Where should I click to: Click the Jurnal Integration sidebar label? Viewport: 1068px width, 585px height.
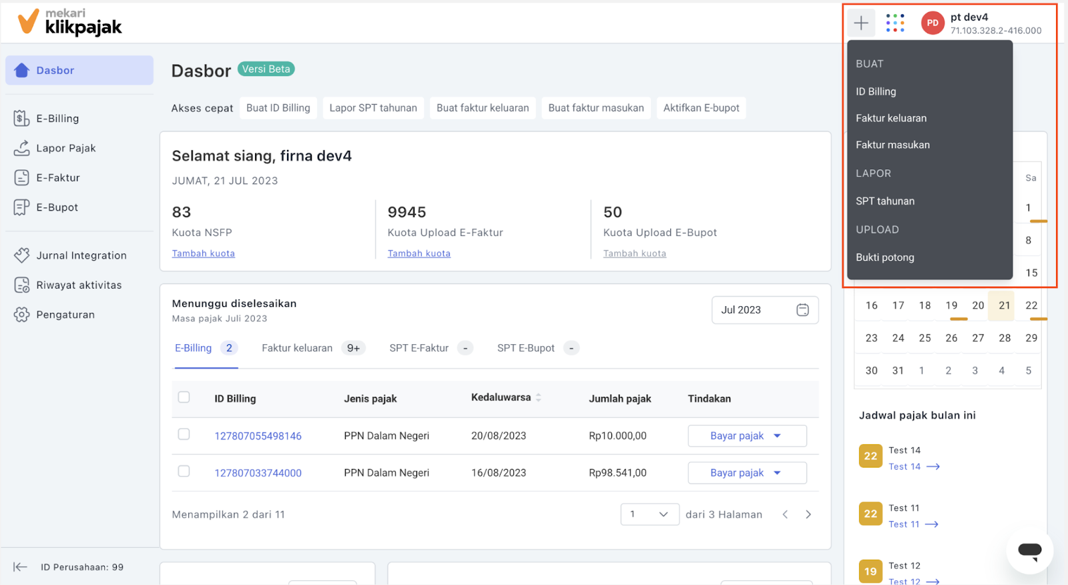pos(81,255)
